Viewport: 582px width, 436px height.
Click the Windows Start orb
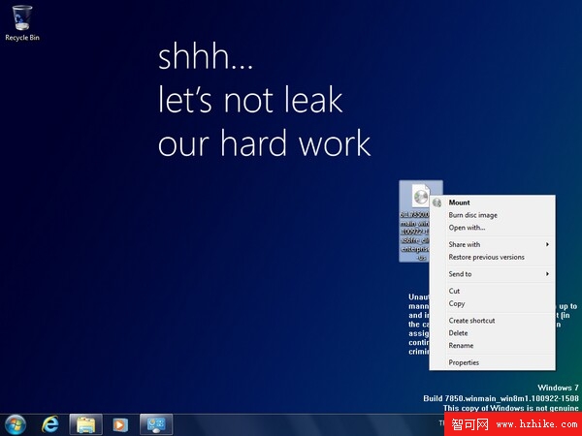(16, 424)
